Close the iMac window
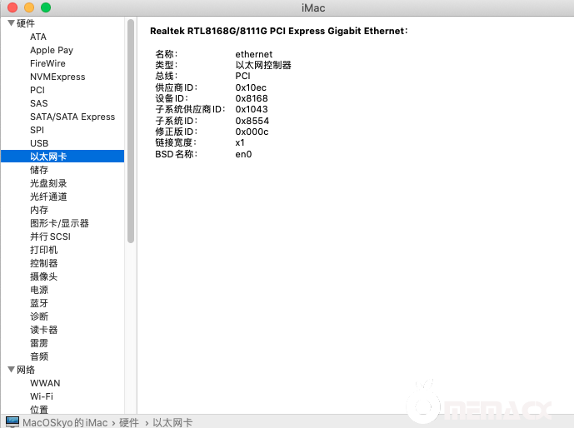574x428 pixels. tap(12, 7)
